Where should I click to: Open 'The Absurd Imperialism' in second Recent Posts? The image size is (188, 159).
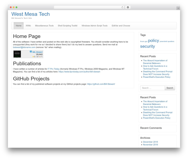click(155, 103)
